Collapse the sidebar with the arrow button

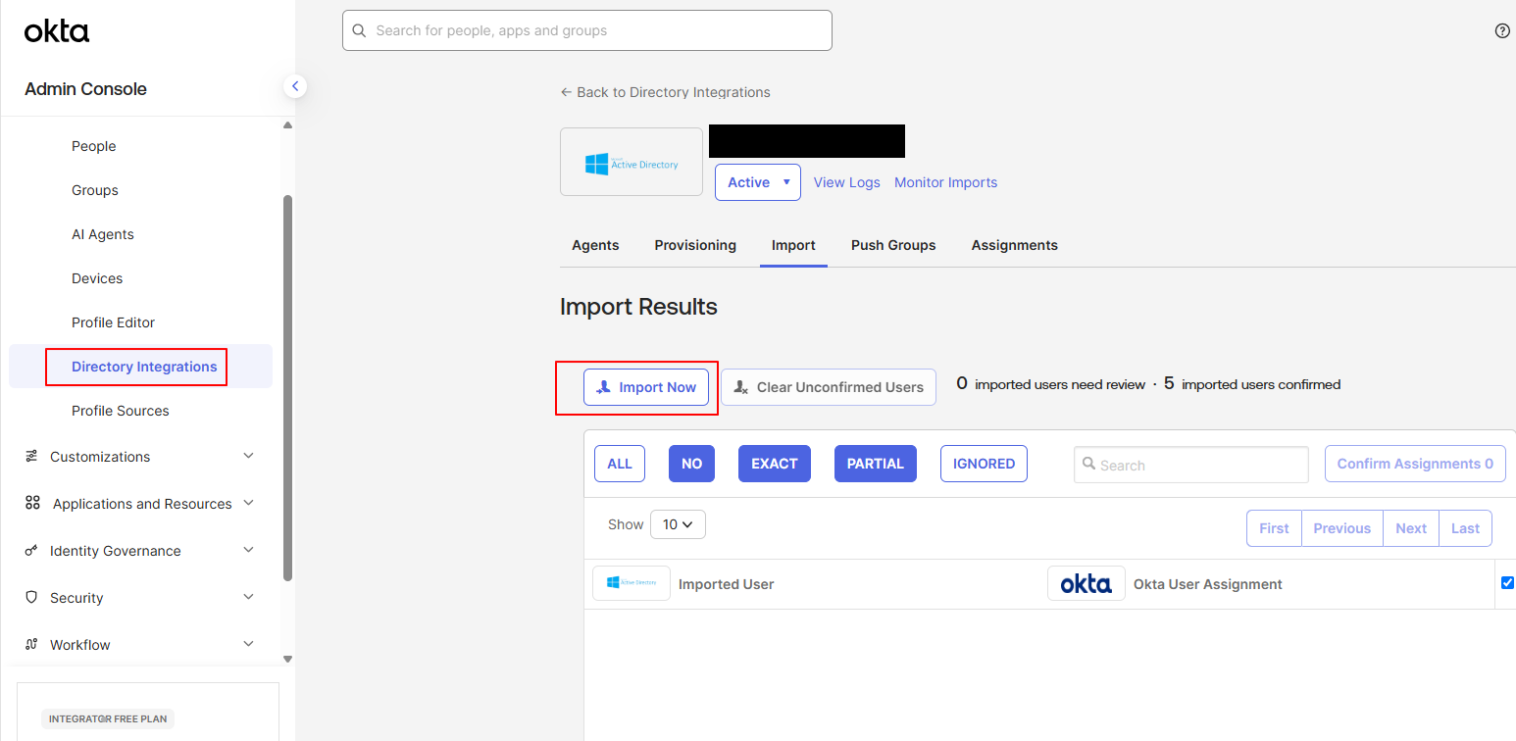click(295, 86)
